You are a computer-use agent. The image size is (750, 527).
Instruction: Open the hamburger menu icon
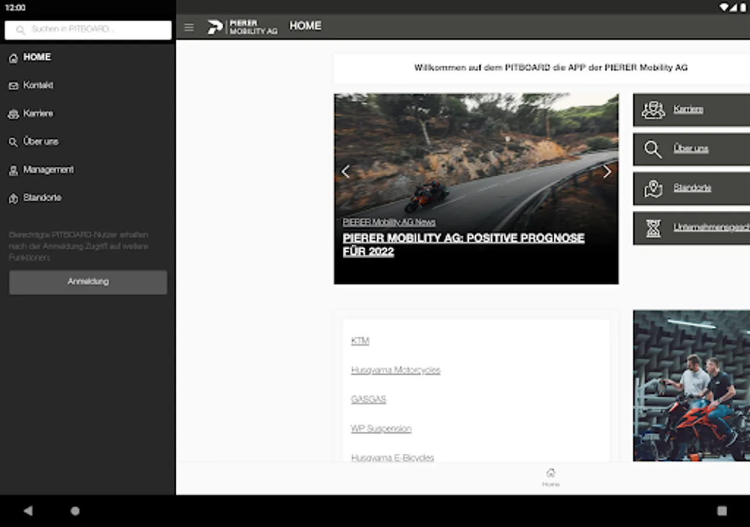189,28
